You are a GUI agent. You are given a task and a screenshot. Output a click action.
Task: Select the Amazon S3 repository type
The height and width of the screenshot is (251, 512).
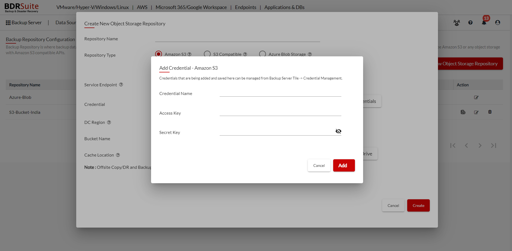coord(159,54)
